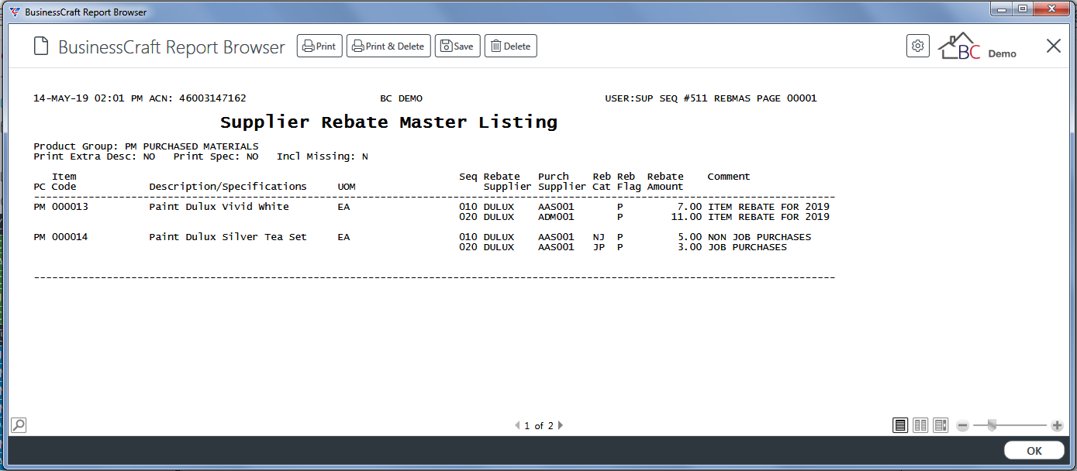Click the 'Product Group: PM PURCHASED MATERIALS' line
The height and width of the screenshot is (471, 1077).
[146, 146]
